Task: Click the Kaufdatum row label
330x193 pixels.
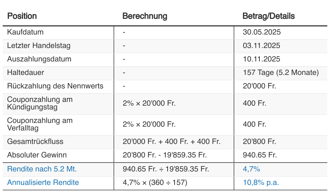Action: tap(25, 32)
